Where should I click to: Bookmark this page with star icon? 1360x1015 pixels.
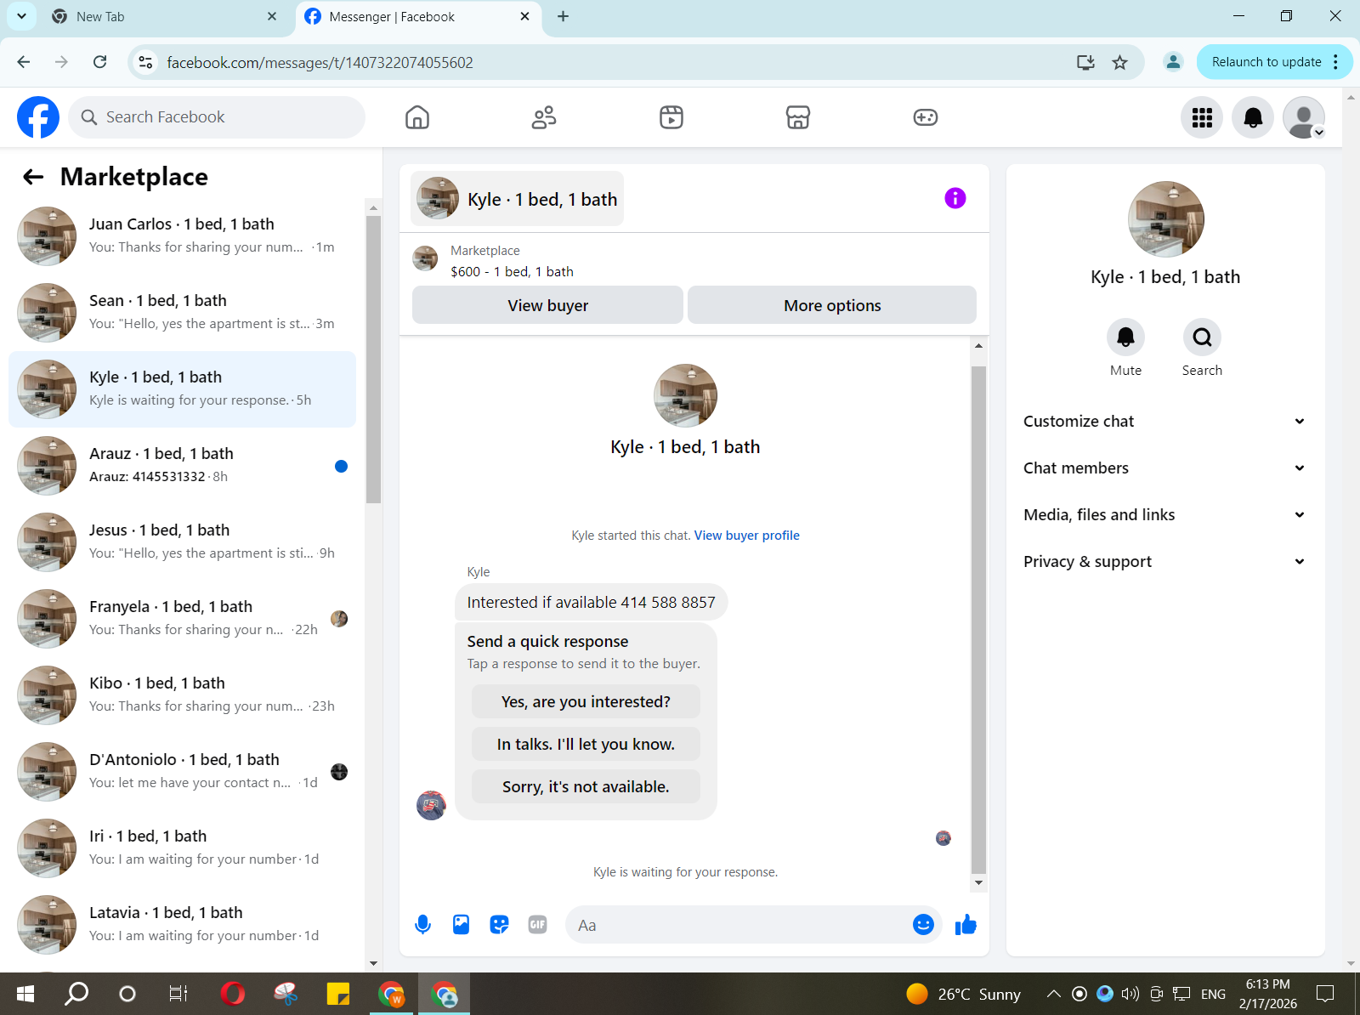[1119, 62]
